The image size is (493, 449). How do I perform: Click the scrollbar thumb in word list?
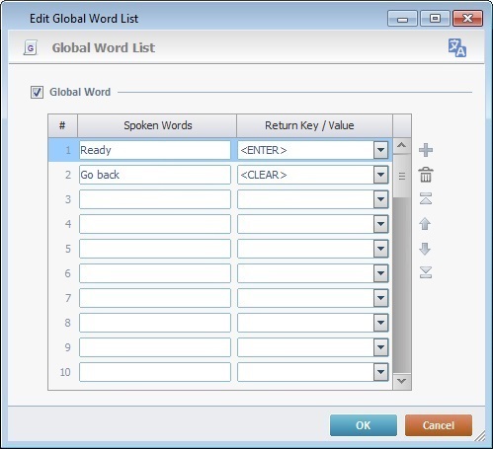(x=402, y=176)
